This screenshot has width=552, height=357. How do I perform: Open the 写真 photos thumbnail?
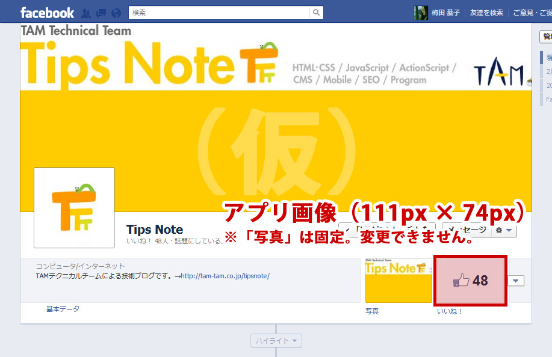tap(398, 281)
